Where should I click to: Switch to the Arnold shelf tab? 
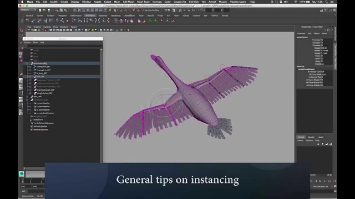tap(225, 15)
